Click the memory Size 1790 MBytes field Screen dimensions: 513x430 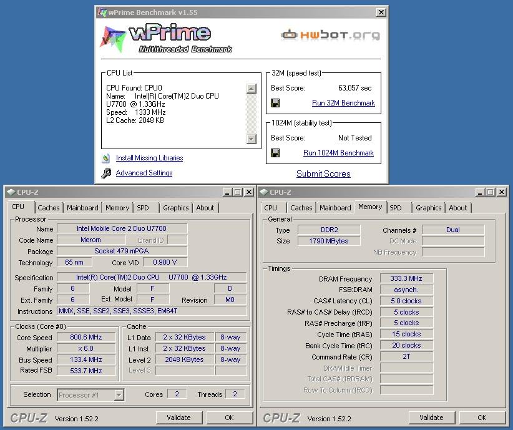pos(329,241)
